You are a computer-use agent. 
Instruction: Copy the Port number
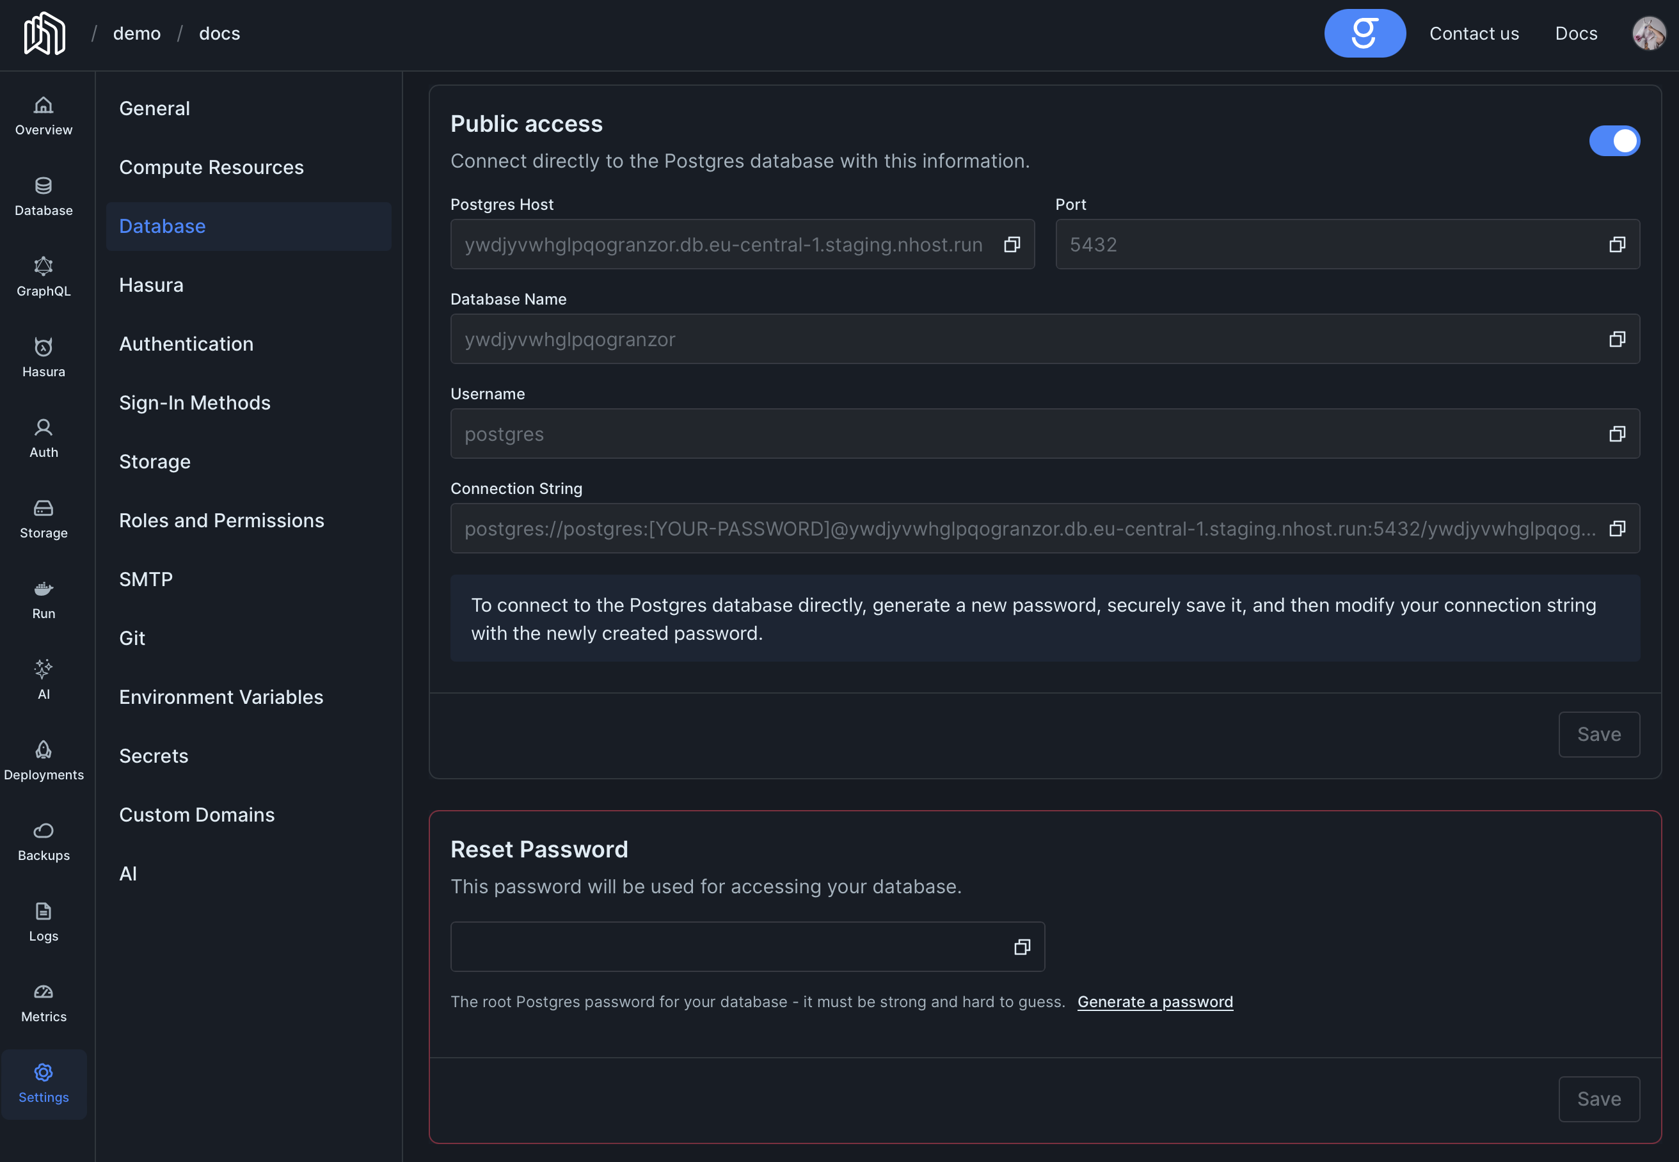coord(1616,244)
